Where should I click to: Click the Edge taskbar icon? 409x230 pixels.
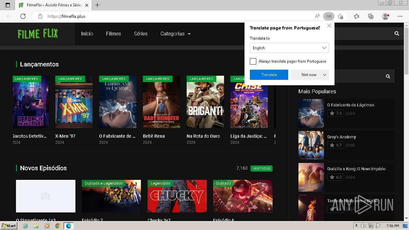click(69, 226)
